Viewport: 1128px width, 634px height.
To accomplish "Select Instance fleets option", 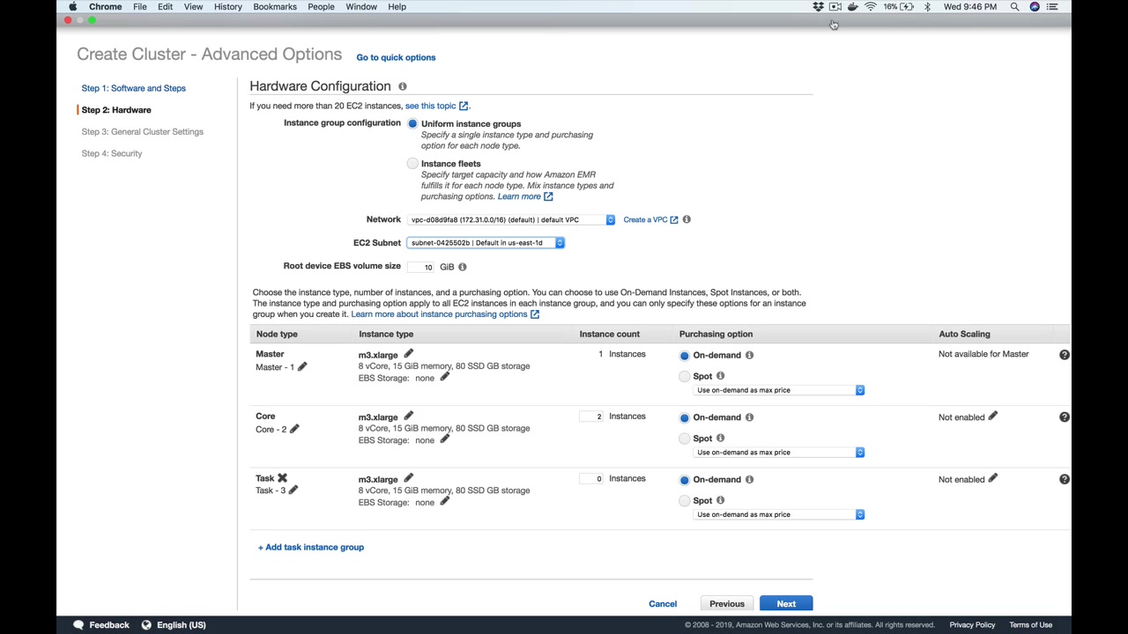I will click(412, 164).
